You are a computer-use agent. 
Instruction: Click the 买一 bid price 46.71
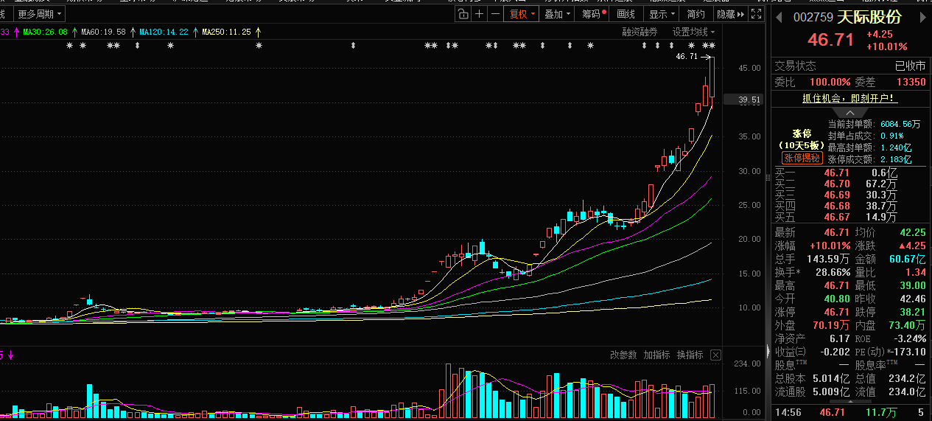click(x=837, y=172)
